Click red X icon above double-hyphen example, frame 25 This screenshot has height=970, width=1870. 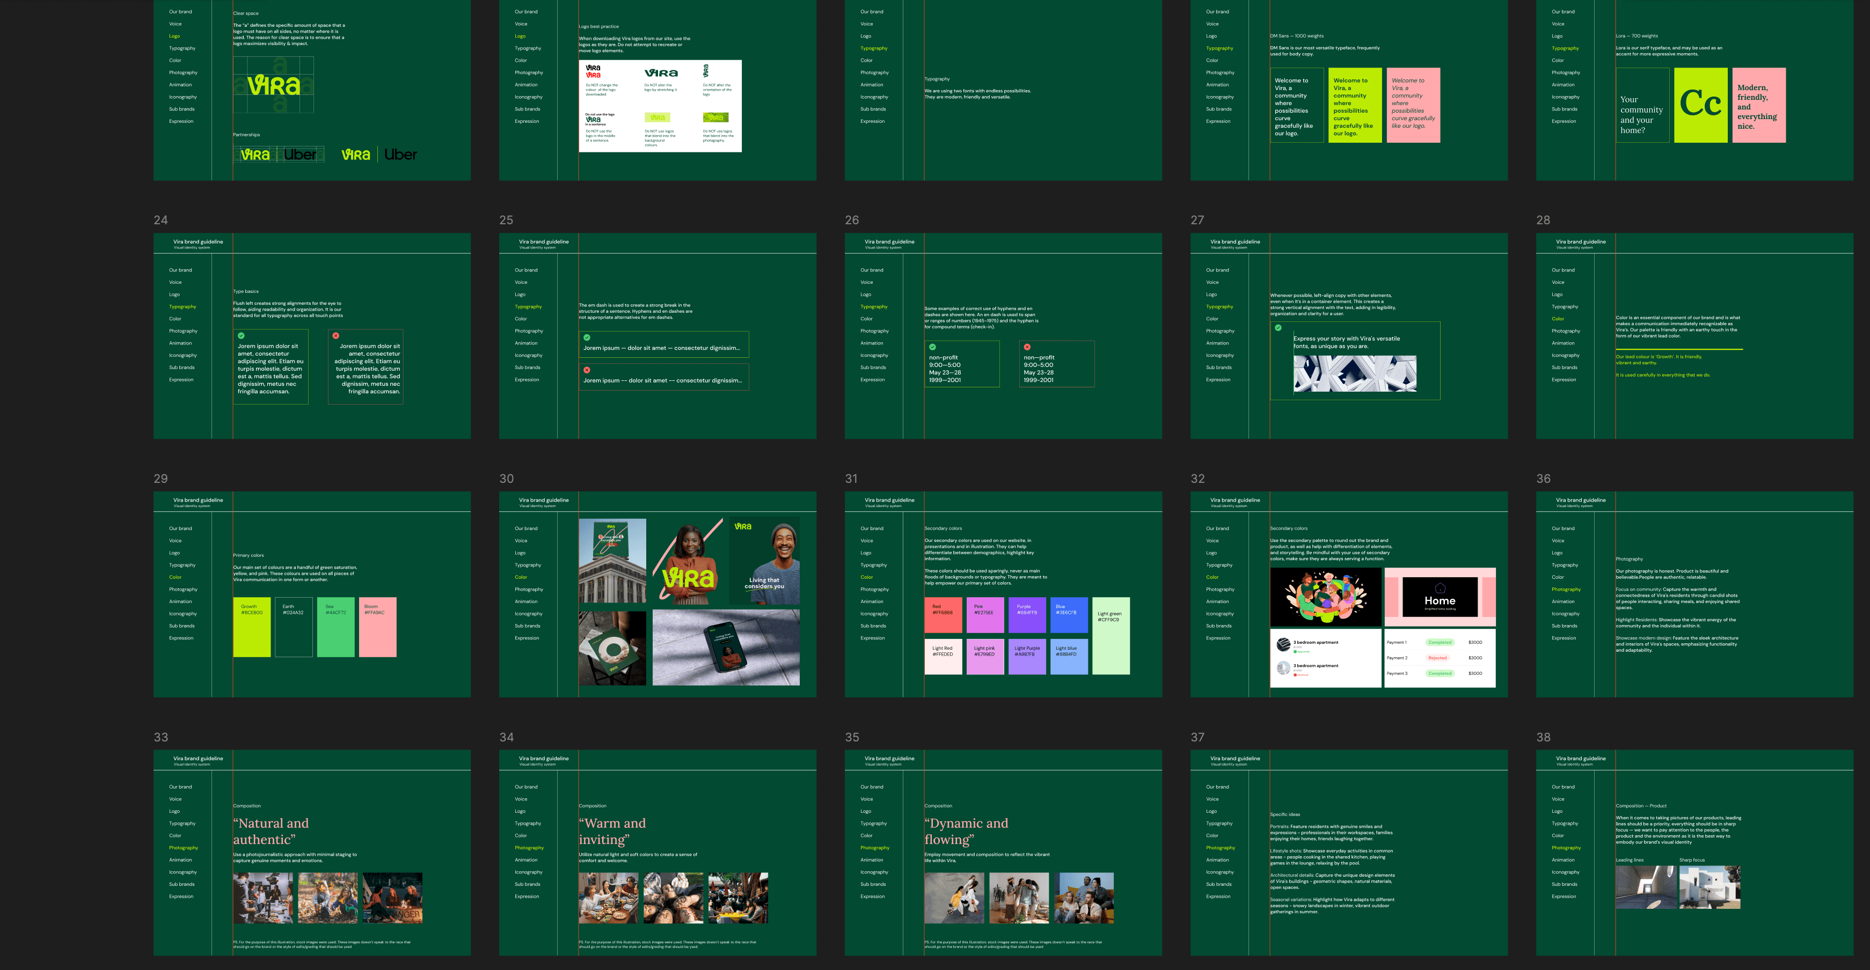point(587,370)
